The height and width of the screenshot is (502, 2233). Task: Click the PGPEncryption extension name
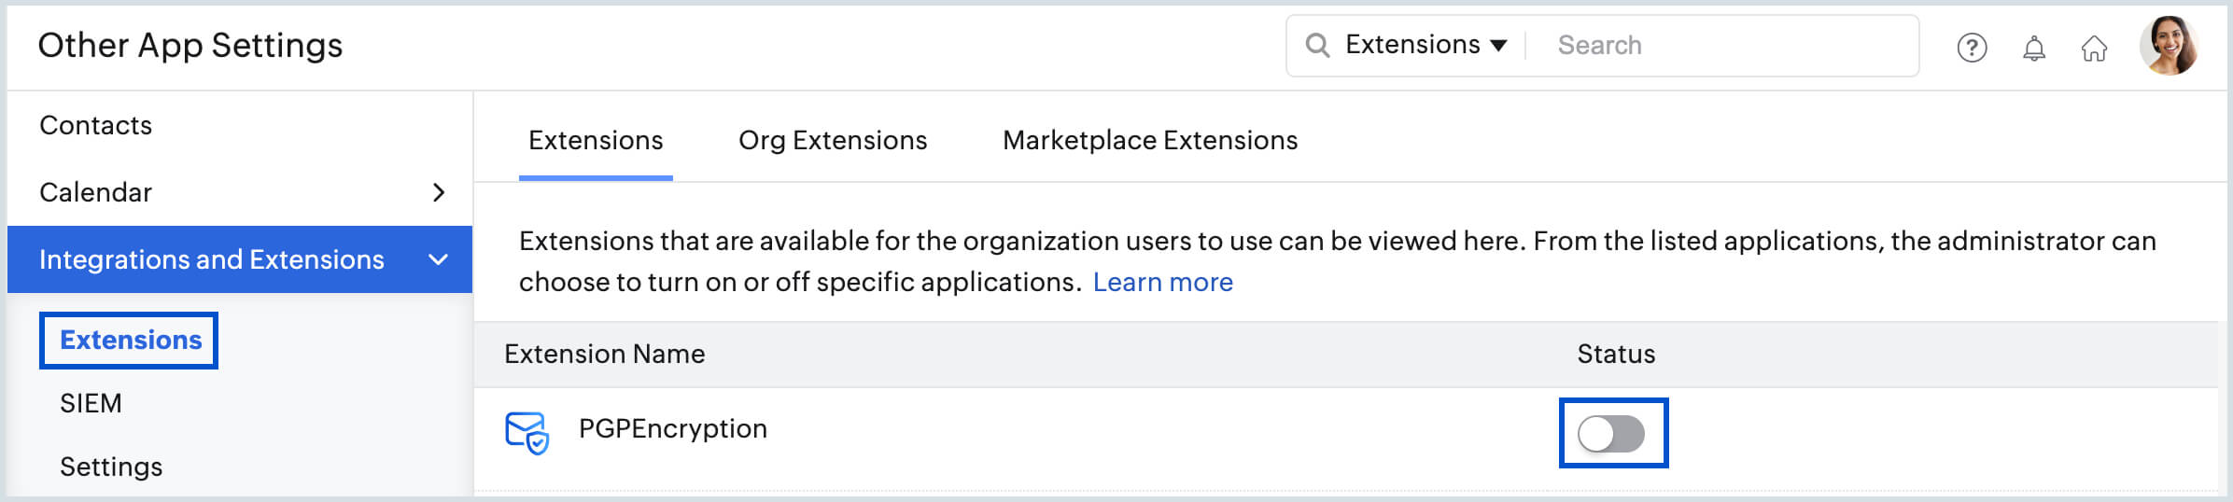coord(672,428)
